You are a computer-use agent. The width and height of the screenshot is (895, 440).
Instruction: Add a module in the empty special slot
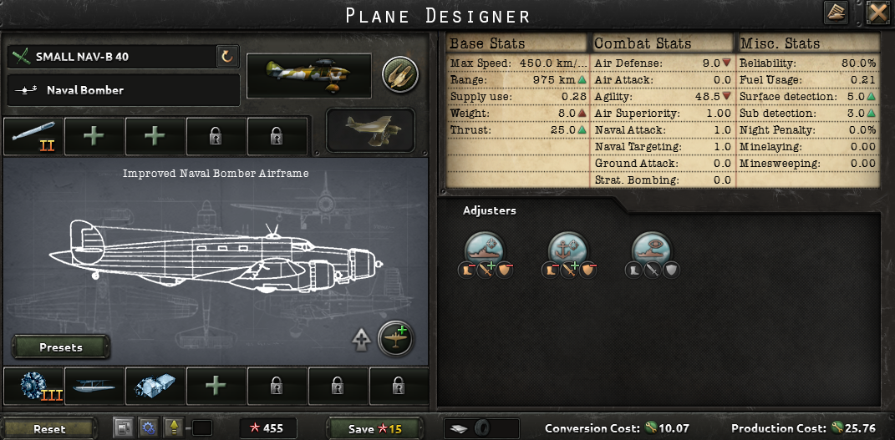(x=216, y=386)
